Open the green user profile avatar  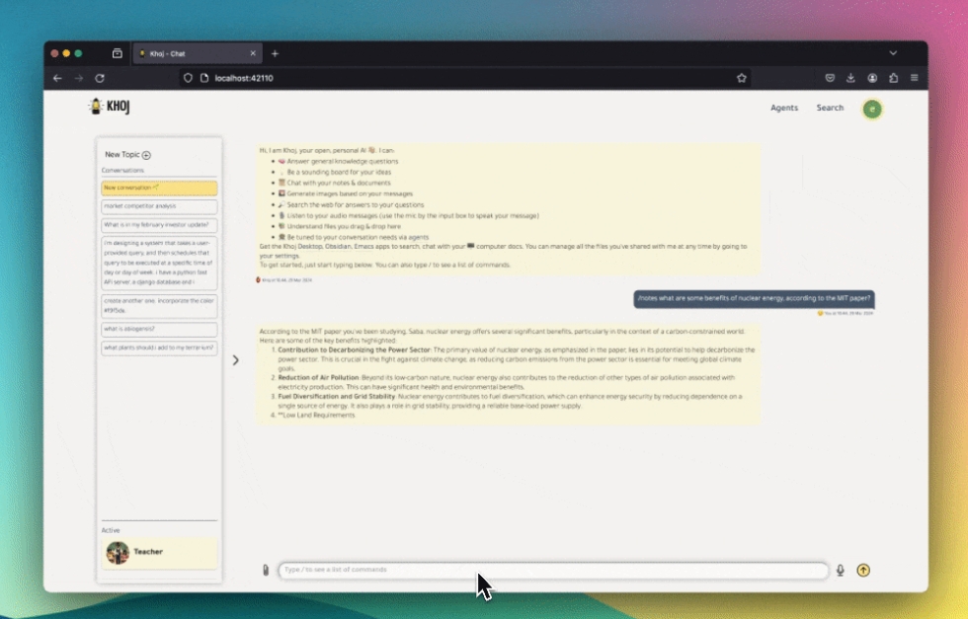point(871,109)
